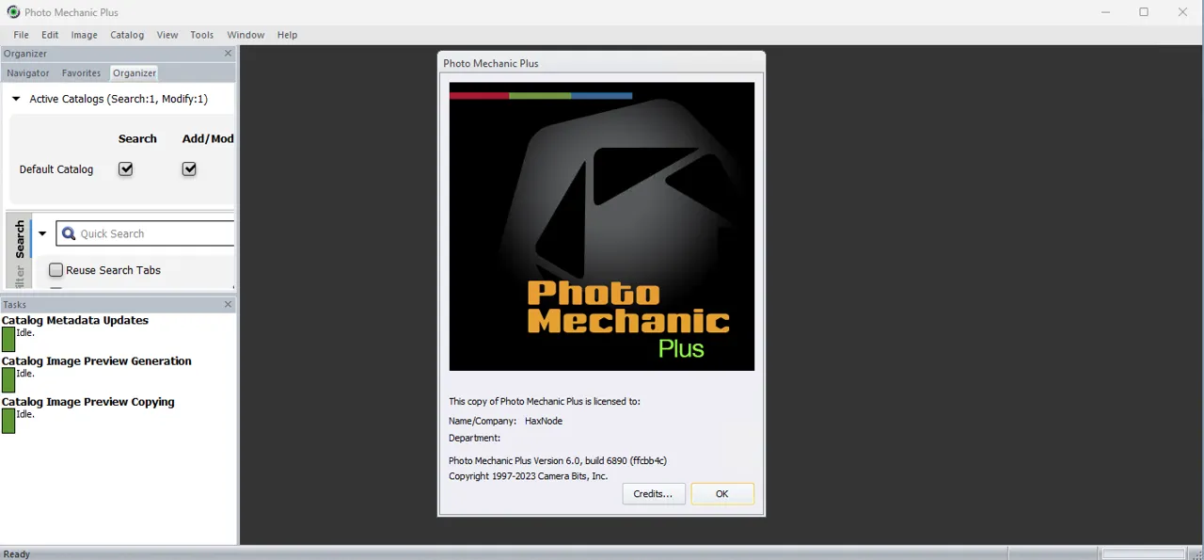Screen dimensions: 1204x560
Task: Close the Tasks panel
Action: click(228, 304)
